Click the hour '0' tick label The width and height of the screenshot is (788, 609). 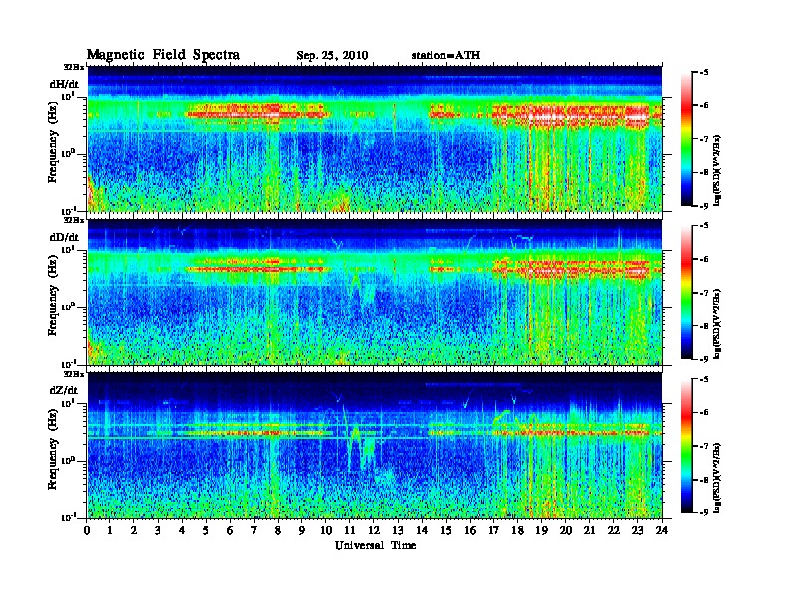(87, 530)
